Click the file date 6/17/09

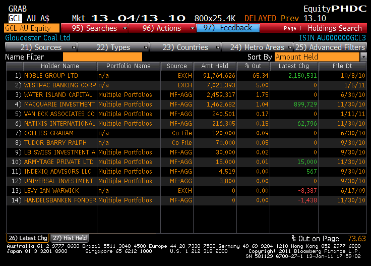[x=353, y=191]
